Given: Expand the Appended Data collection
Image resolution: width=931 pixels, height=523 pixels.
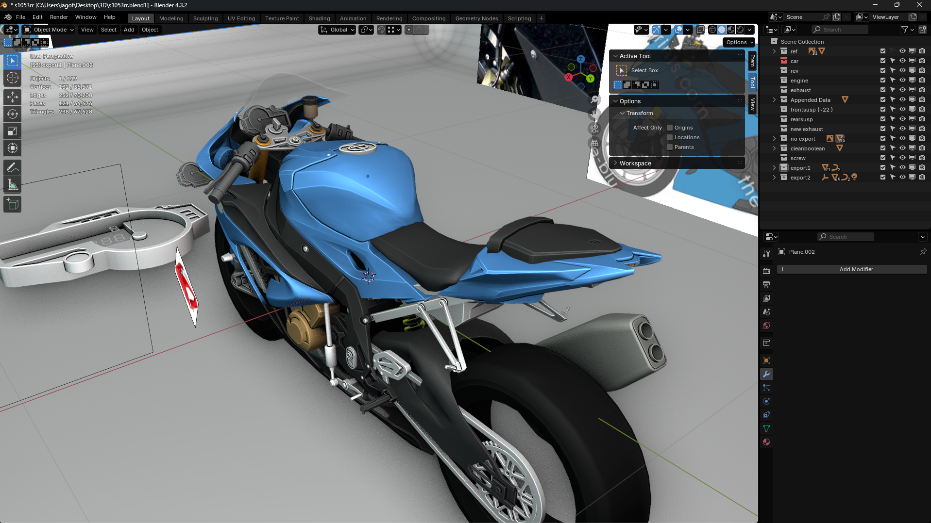Looking at the screenshot, I should (774, 100).
